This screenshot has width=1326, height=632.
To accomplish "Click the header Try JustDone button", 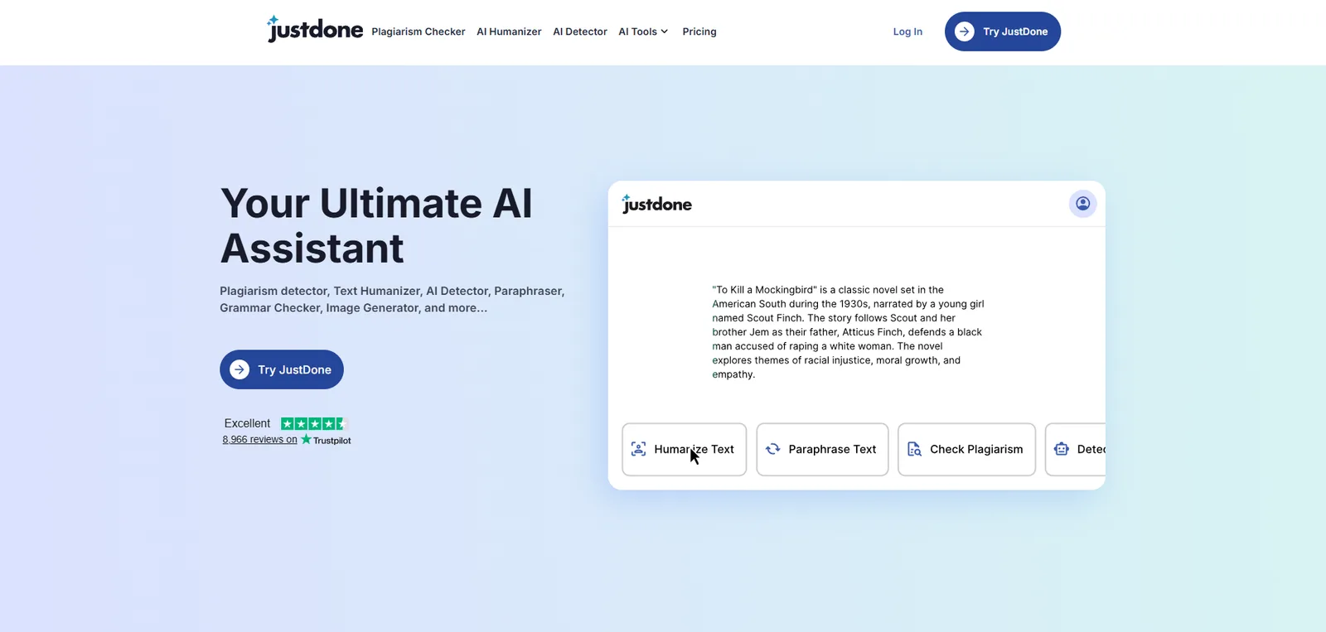I will (x=1003, y=31).
